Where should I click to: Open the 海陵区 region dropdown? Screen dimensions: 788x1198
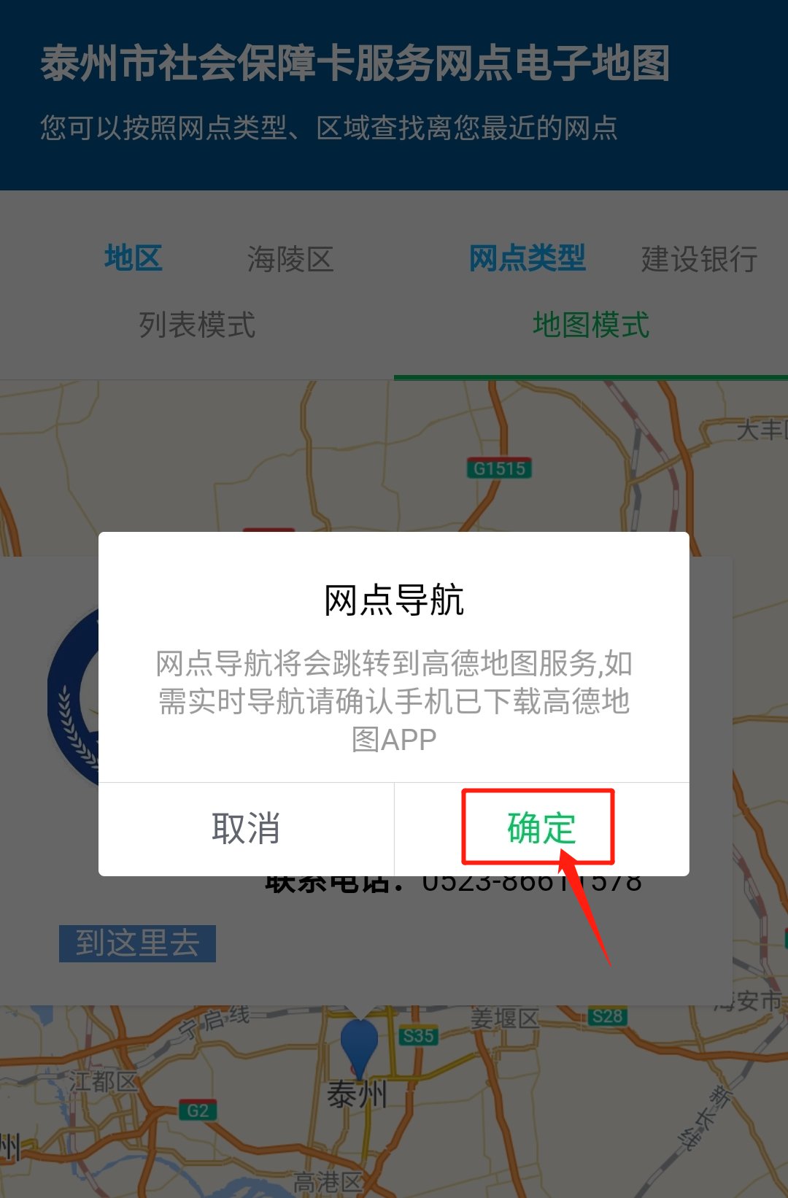(290, 259)
